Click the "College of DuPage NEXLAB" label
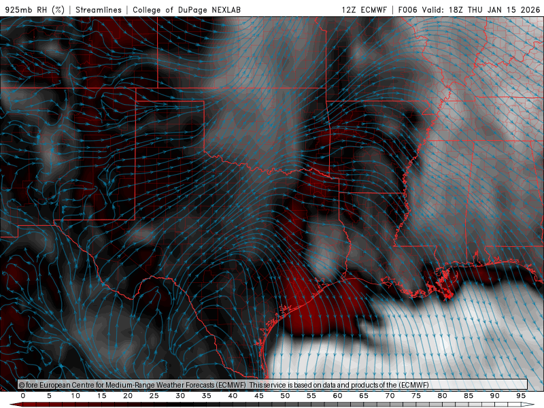 point(186,10)
